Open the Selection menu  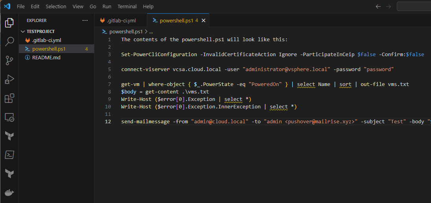pyautogui.click(x=56, y=7)
